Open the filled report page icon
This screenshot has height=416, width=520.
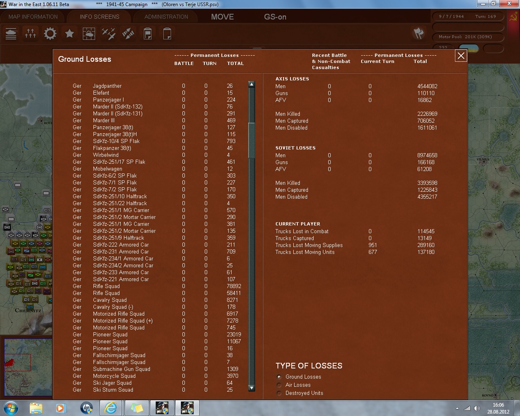[147, 33]
